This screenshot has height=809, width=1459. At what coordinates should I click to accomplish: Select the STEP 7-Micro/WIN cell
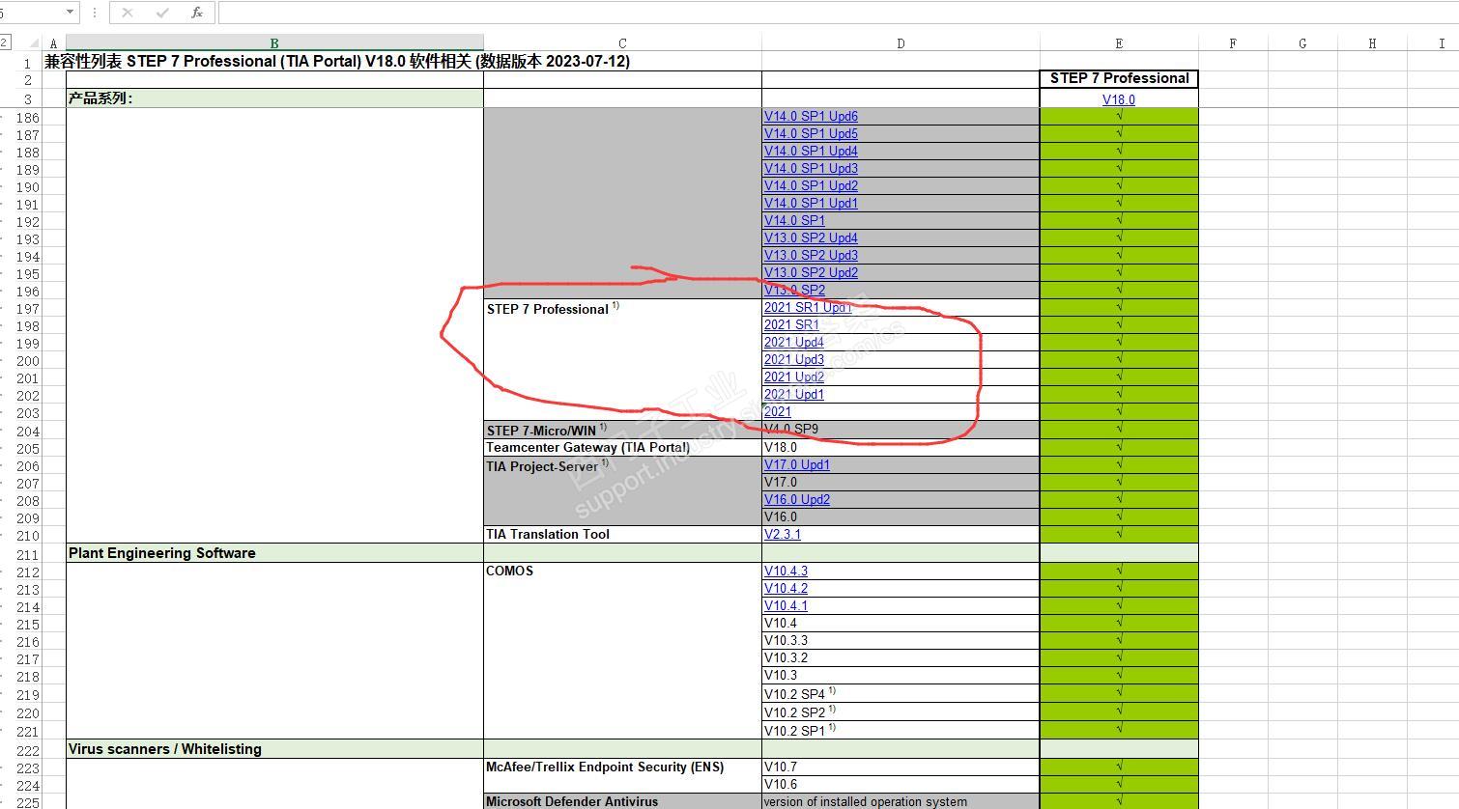pyautogui.click(x=622, y=430)
